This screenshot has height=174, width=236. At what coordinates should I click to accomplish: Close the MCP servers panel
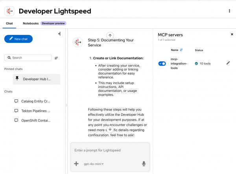(x=232, y=35)
